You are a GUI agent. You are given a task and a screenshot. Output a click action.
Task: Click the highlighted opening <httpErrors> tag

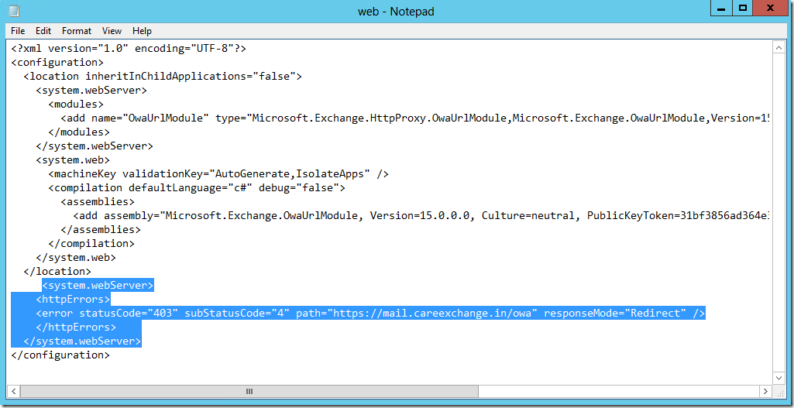(73, 299)
